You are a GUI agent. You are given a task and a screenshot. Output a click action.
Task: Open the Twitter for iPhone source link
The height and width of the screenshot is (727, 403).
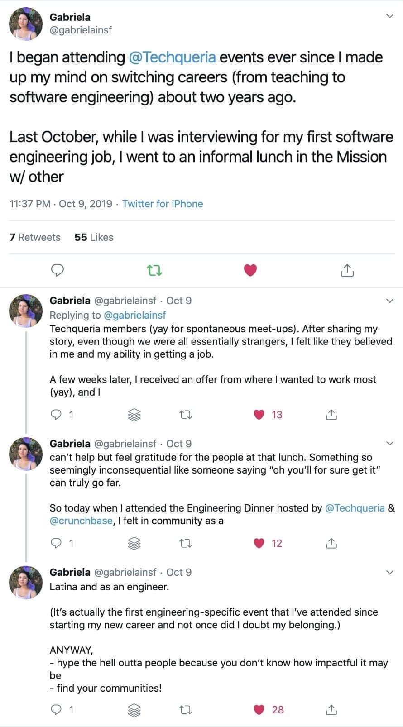tap(163, 204)
